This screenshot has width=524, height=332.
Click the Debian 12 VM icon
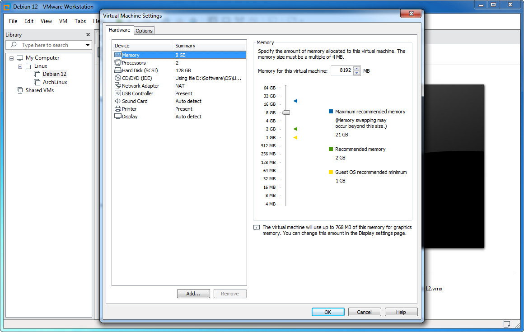coord(37,74)
